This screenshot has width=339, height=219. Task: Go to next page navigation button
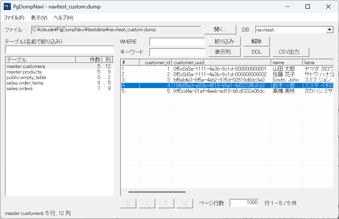click(x=166, y=203)
